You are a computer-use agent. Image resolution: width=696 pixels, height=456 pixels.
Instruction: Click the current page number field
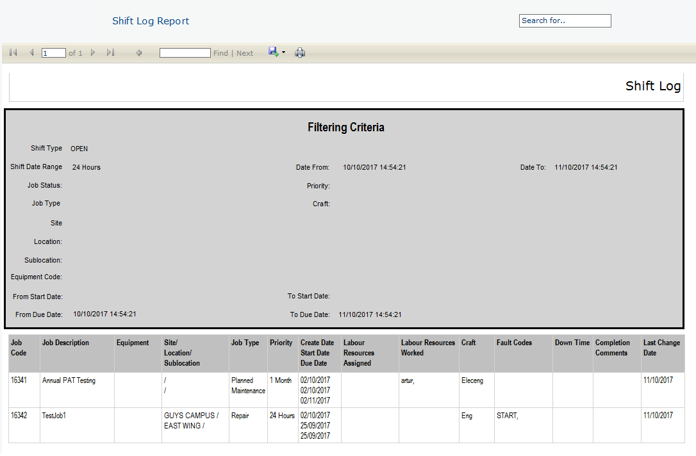click(54, 53)
